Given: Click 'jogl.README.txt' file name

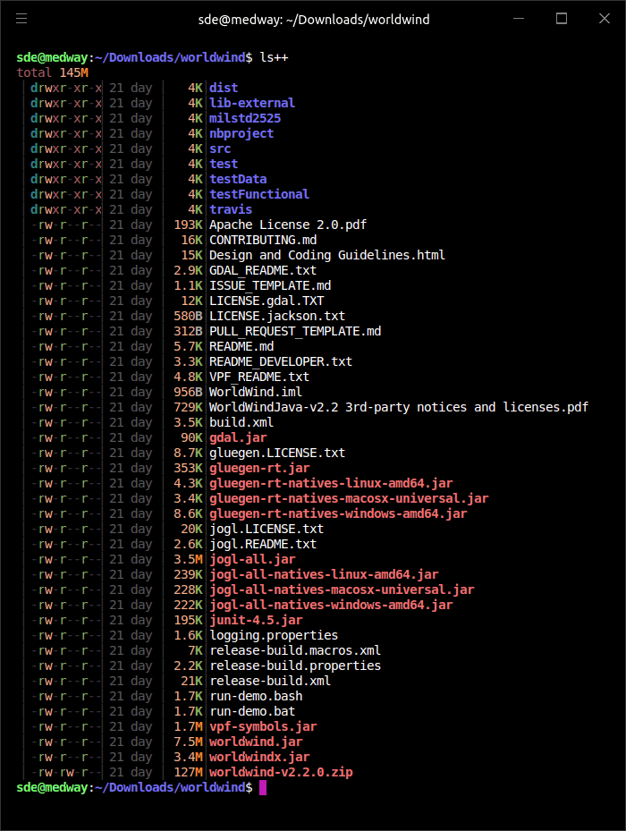Looking at the screenshot, I should (263, 544).
